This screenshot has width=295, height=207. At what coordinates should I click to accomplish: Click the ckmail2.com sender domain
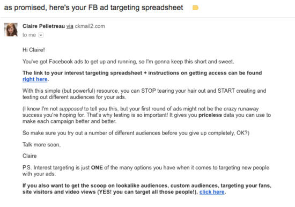pyautogui.click(x=90, y=26)
